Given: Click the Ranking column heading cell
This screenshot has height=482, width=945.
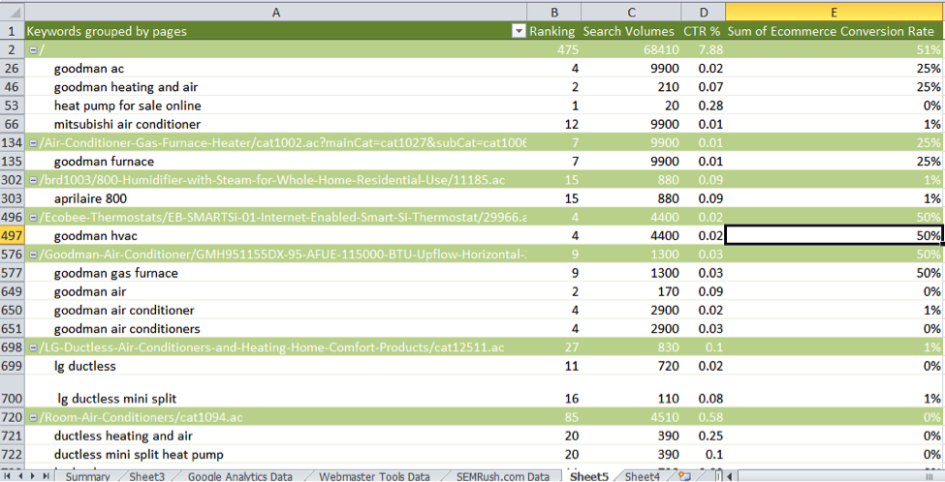Looking at the screenshot, I should coord(553,31).
